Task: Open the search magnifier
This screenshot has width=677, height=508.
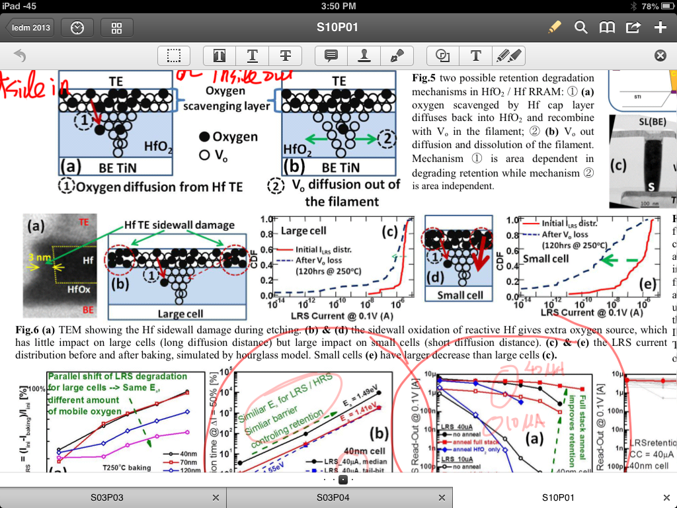Action: pos(580,27)
